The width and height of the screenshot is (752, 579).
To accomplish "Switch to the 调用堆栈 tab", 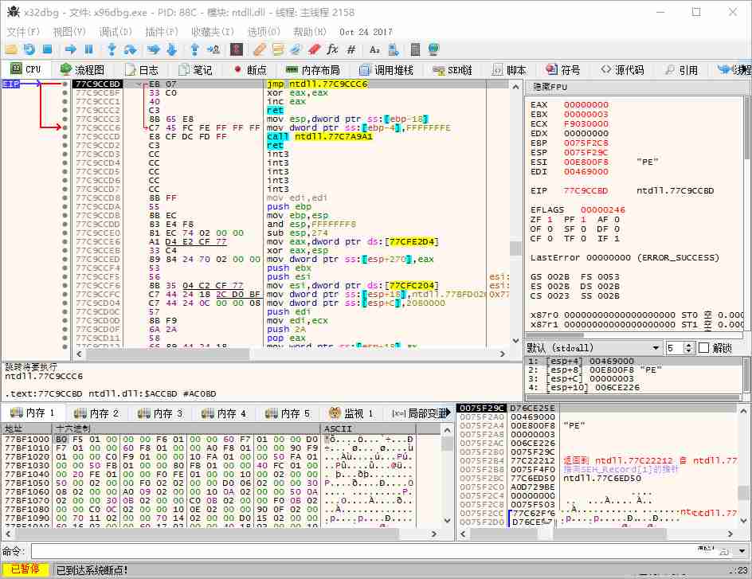I will (x=386, y=70).
